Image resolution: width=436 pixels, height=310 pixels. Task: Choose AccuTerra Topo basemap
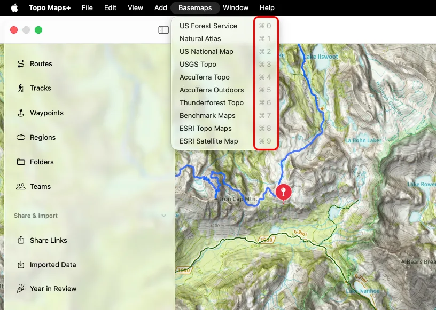(x=225, y=77)
